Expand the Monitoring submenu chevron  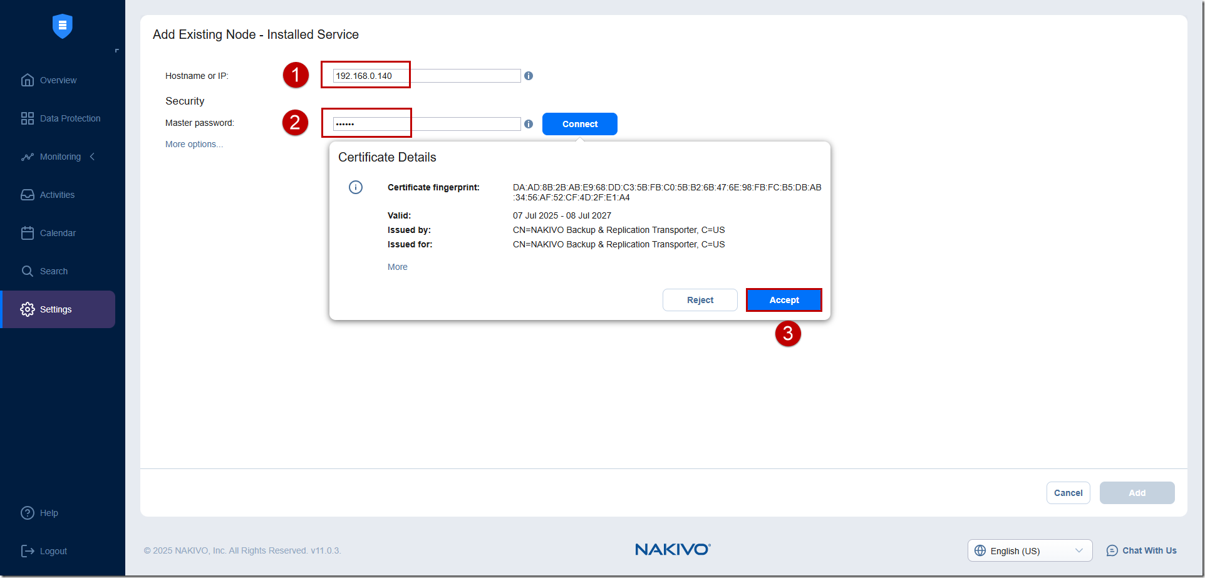pos(92,157)
